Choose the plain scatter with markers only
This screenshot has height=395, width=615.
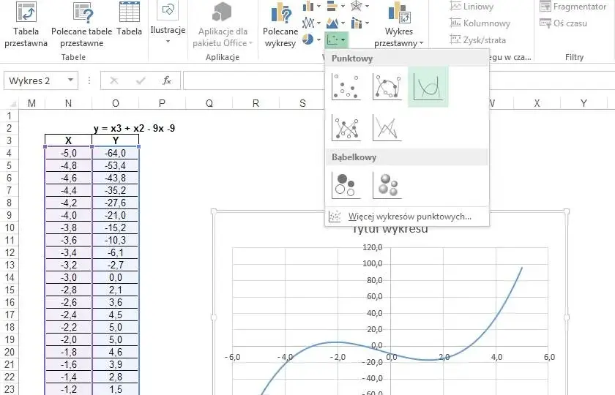pyautogui.click(x=346, y=86)
